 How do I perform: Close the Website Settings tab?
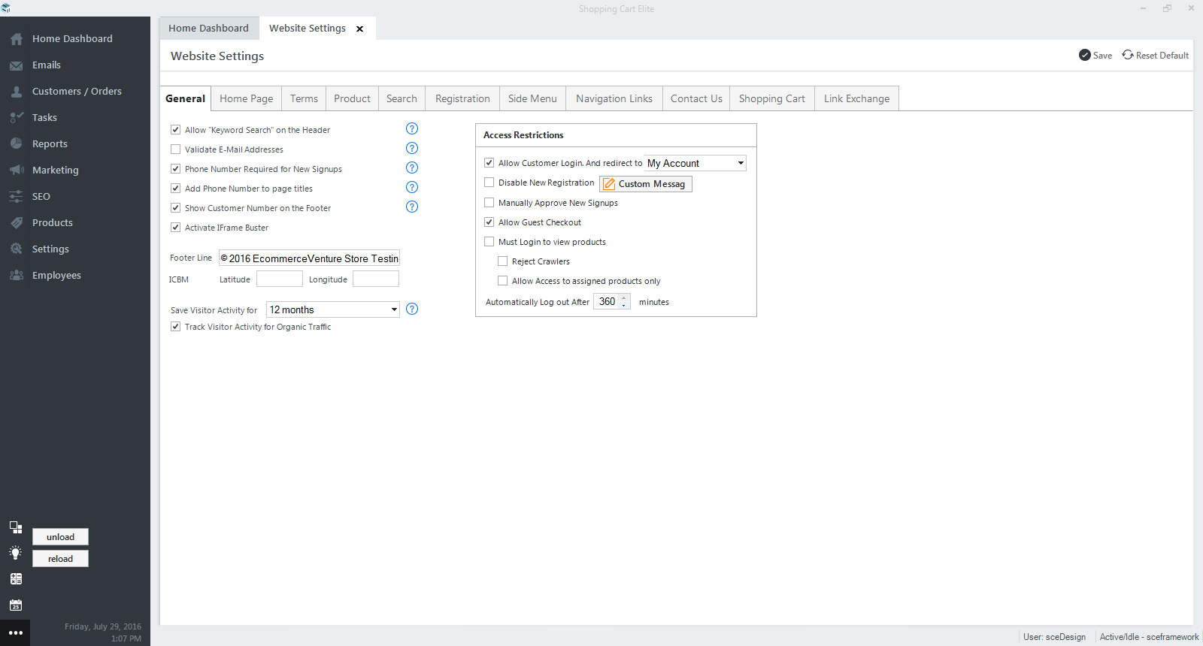coord(360,29)
